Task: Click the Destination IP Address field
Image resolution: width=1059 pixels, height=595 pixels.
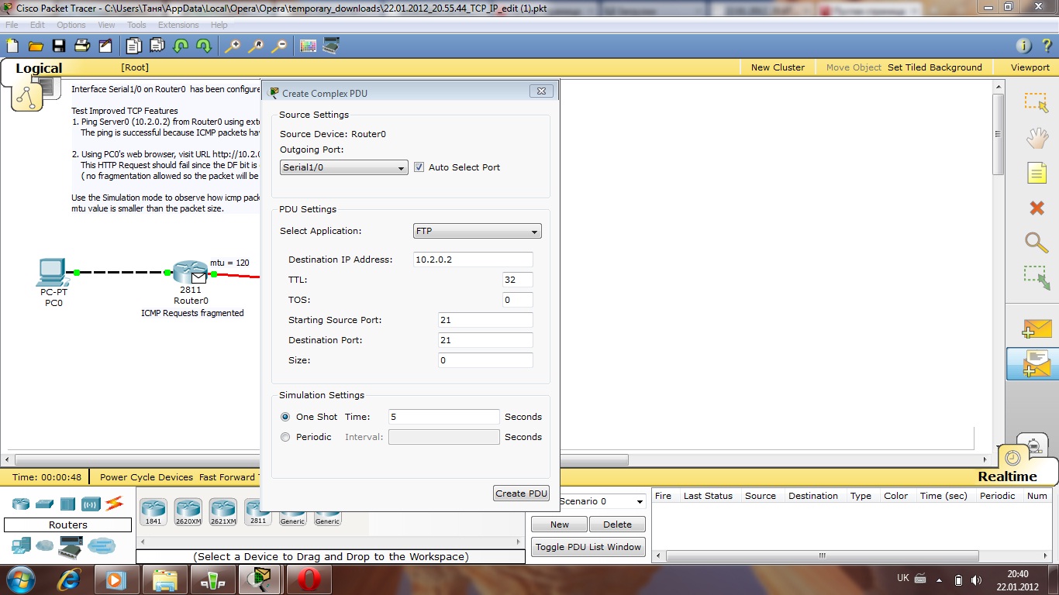Action: (473, 260)
